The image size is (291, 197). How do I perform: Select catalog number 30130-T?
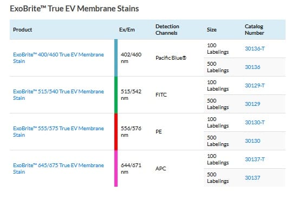255,123
